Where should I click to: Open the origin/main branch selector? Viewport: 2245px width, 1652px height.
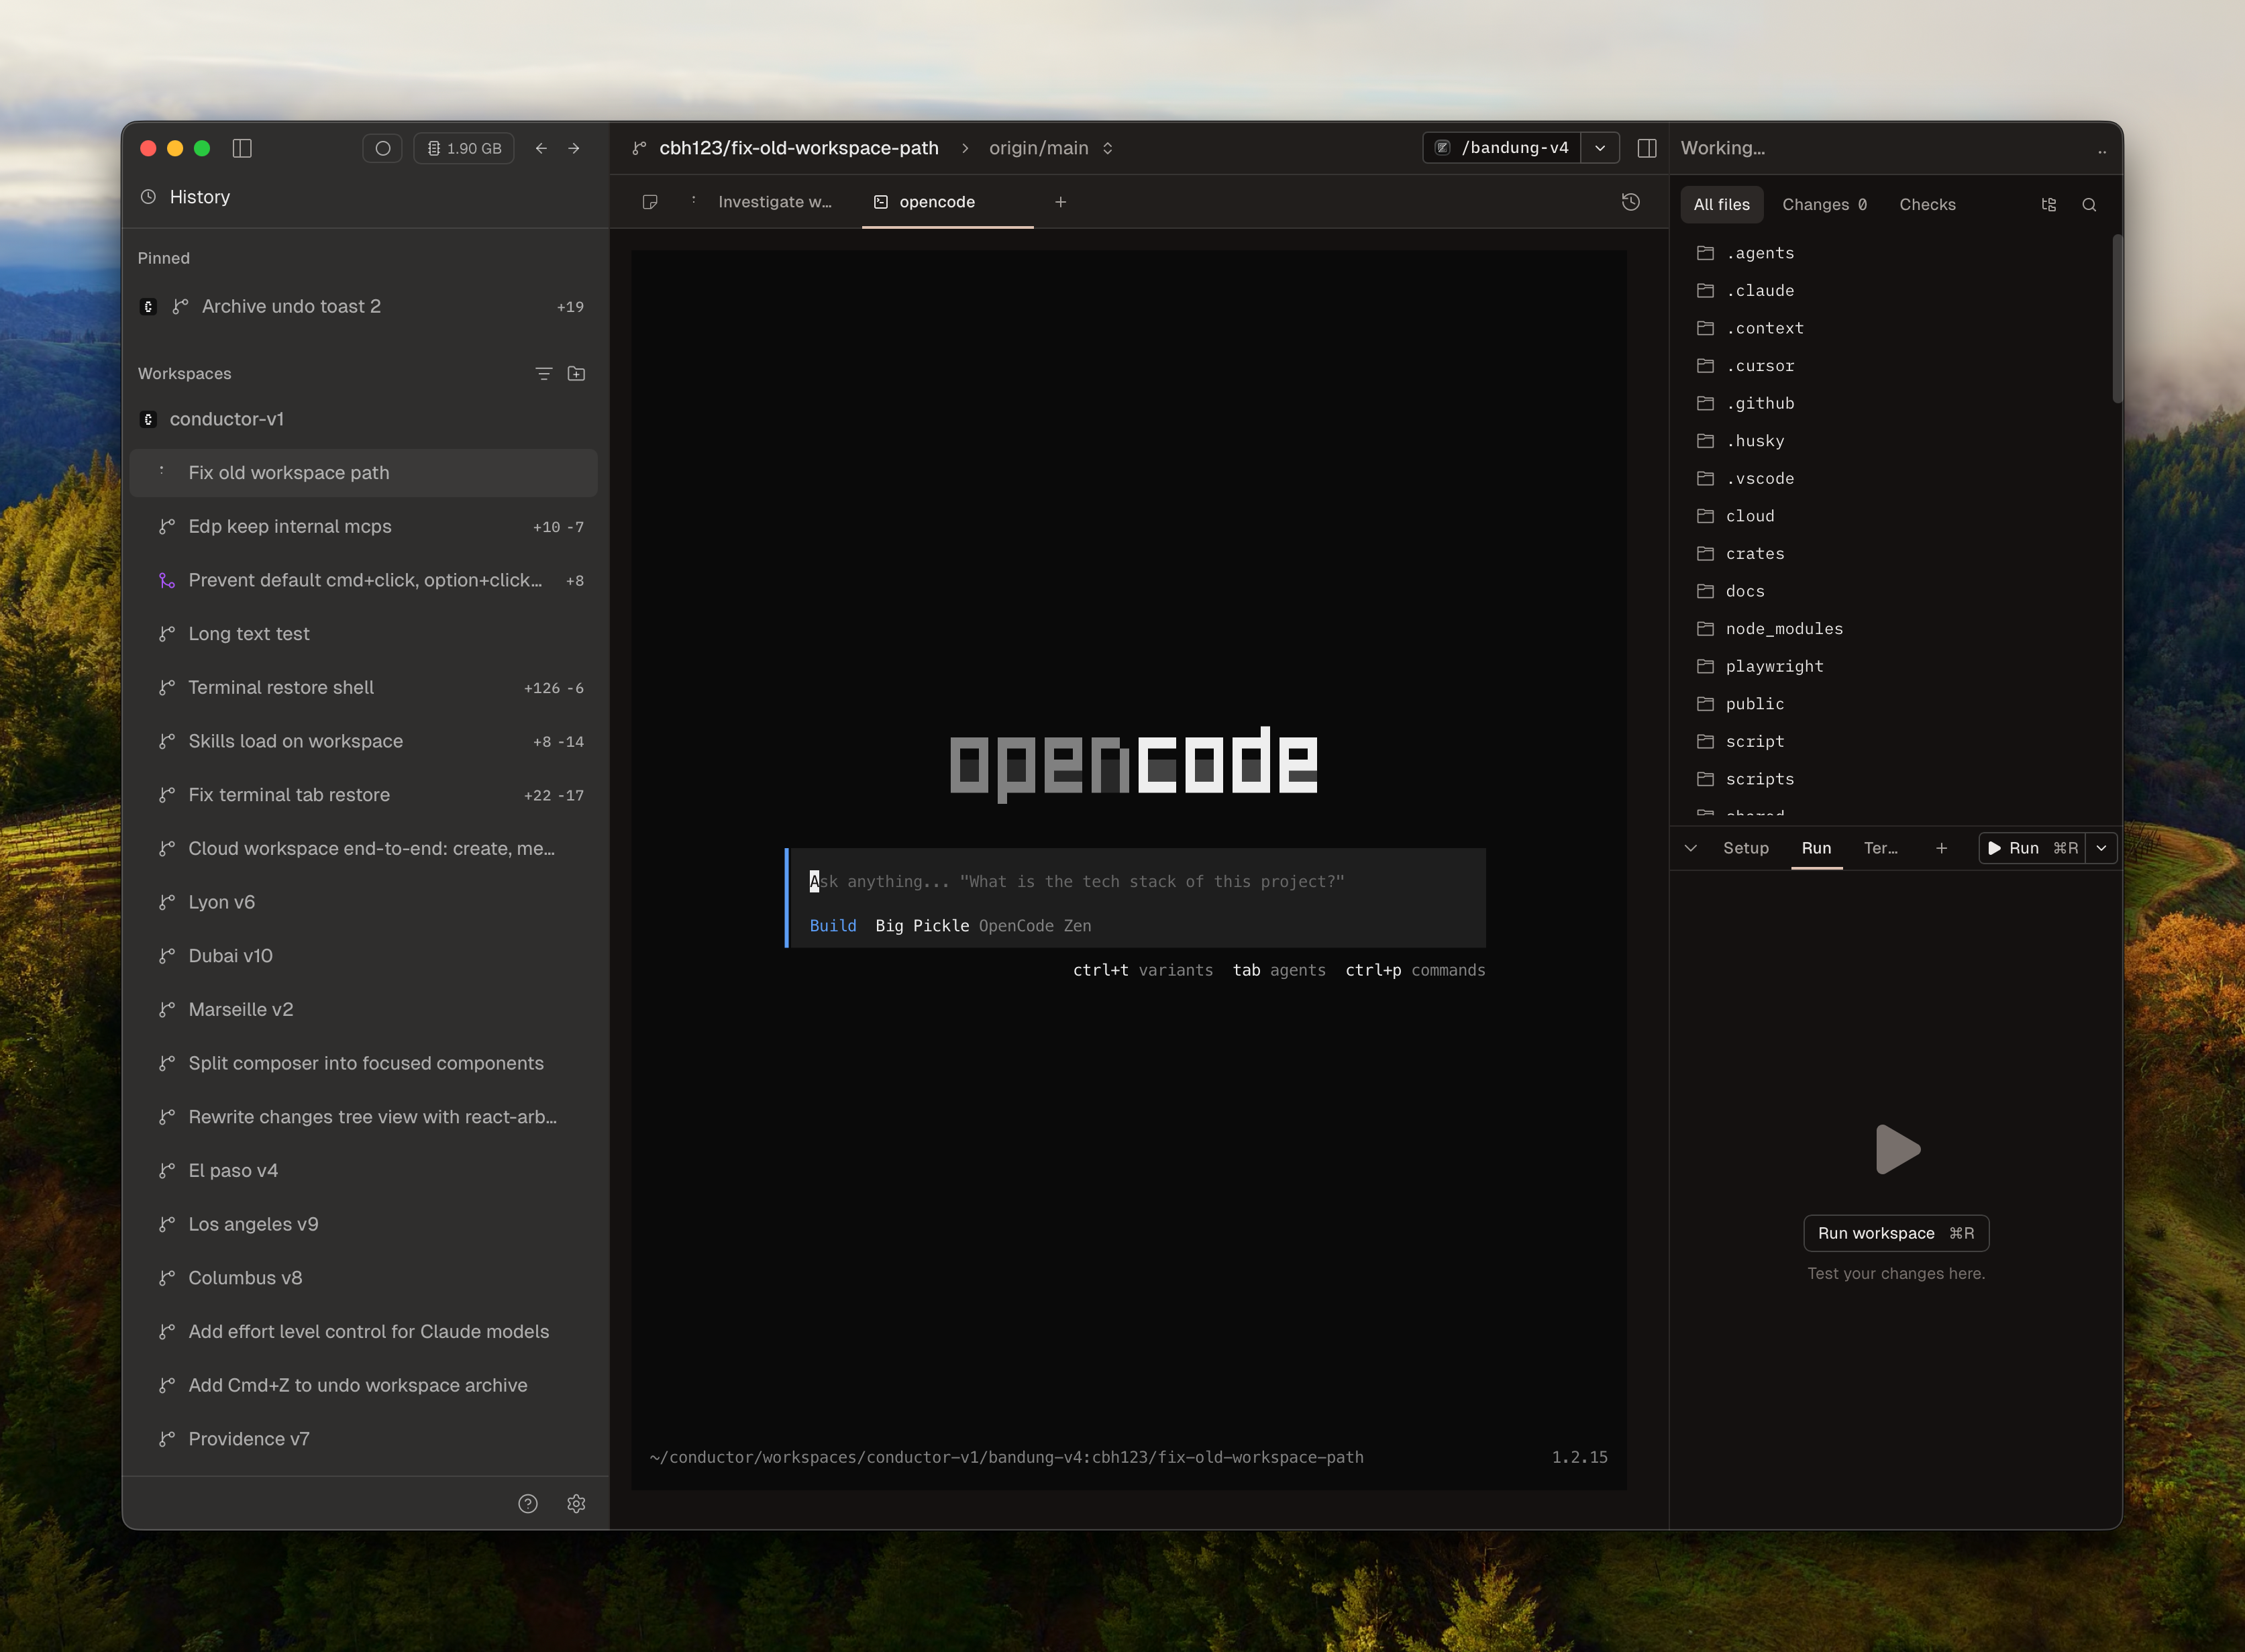click(x=1050, y=148)
